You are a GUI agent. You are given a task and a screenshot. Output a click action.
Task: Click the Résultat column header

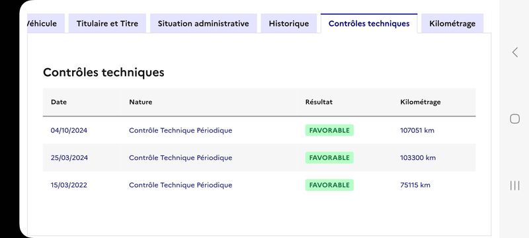coord(319,102)
